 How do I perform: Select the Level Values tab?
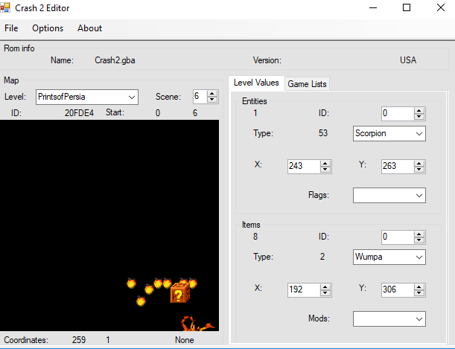pos(255,83)
